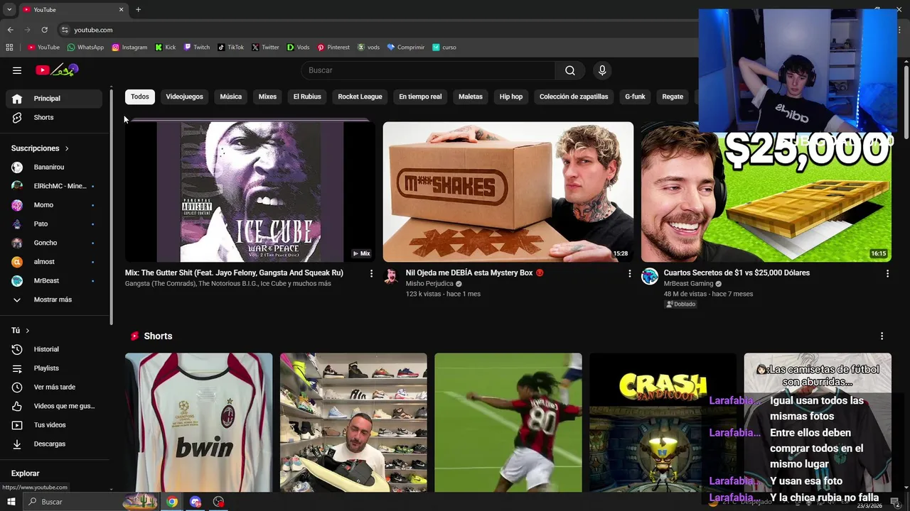The image size is (910, 511).
Task: Open the Bananirou subscription channel
Action: [54, 167]
